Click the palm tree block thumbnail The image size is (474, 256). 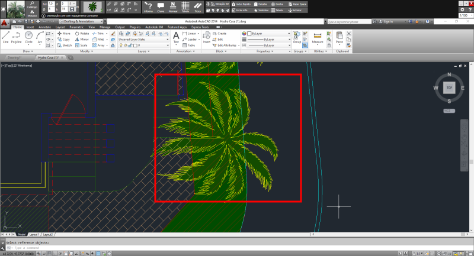[92, 7]
